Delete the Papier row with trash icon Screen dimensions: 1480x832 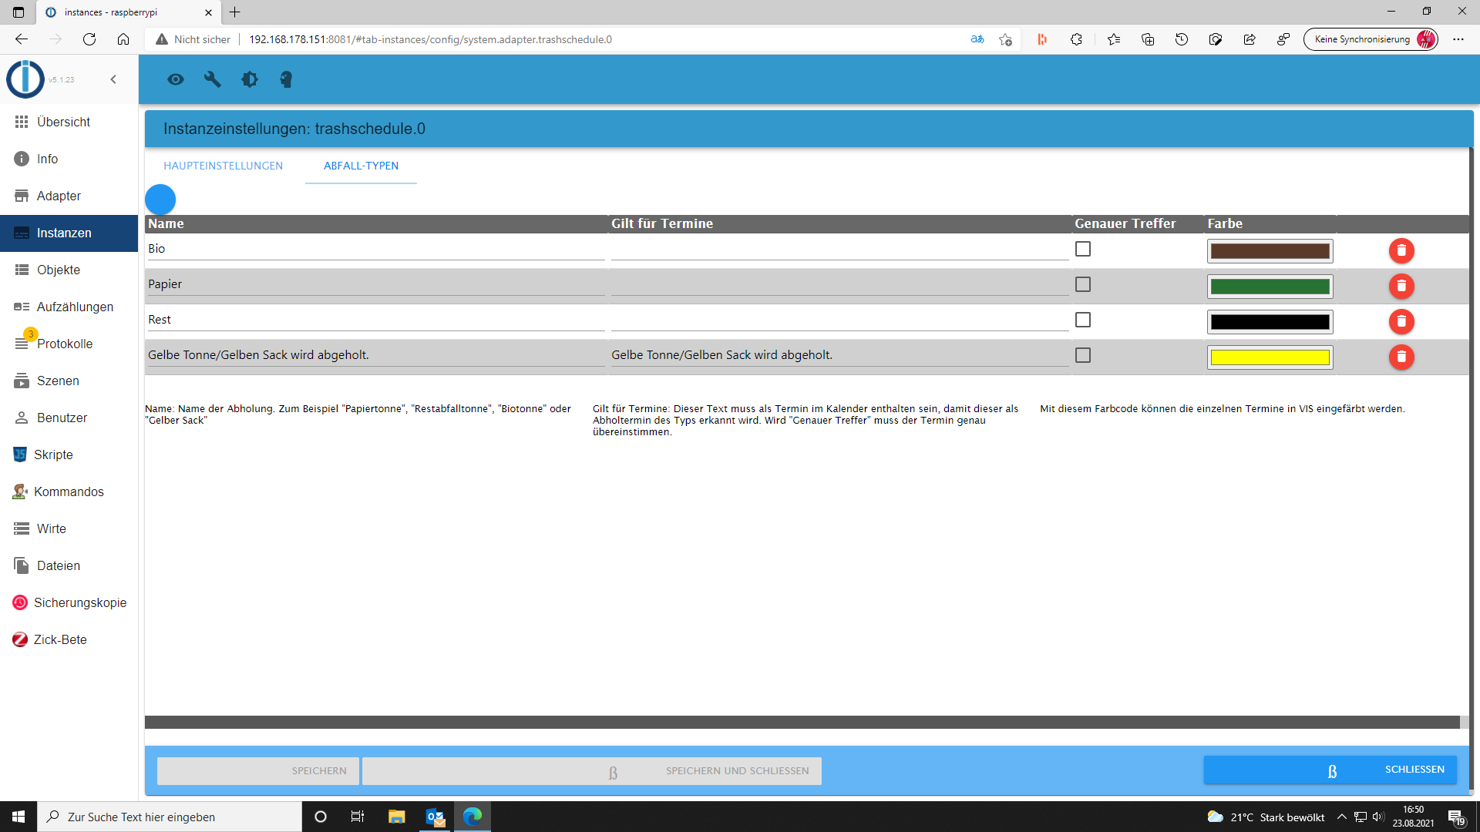point(1401,286)
